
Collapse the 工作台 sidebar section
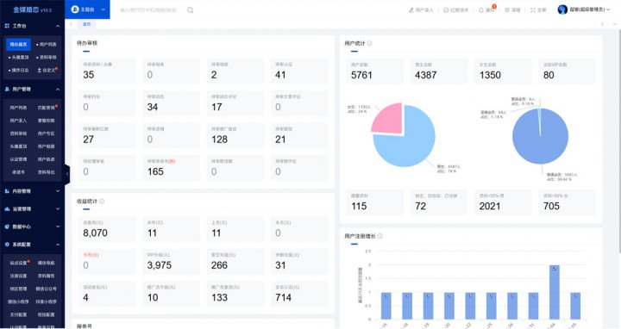tap(58, 26)
